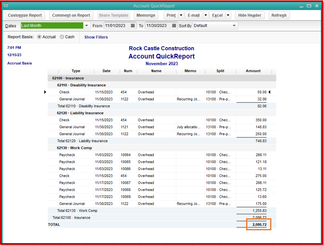Maximize the Account QuickReport window
The height and width of the screenshot is (246, 324).
tap(309, 6)
